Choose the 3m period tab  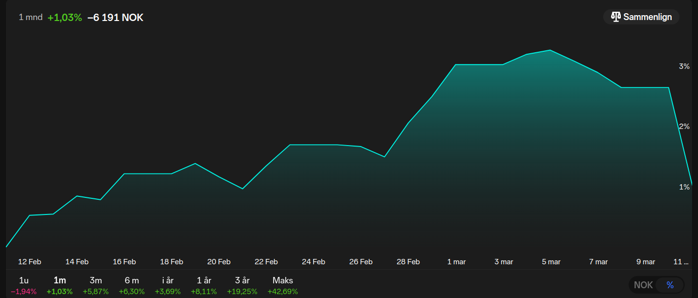coord(96,285)
